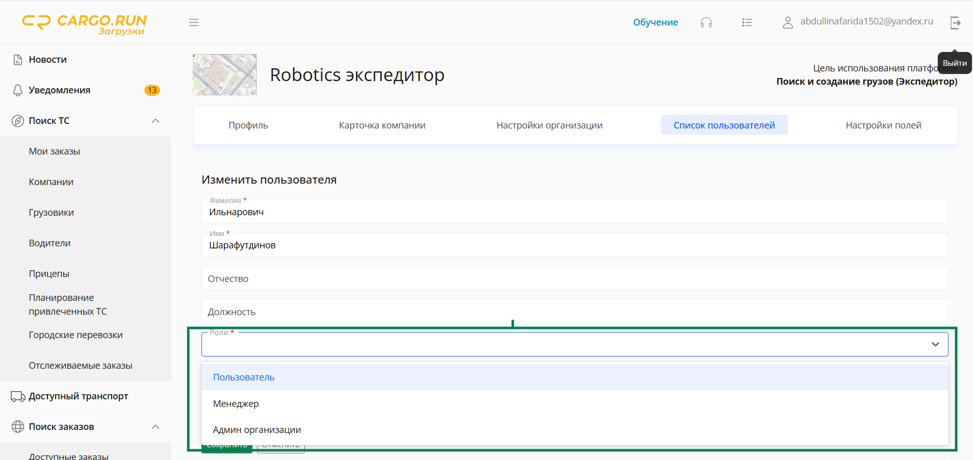This screenshot has height=460, width=973.
Task: Click the Available transport truck icon
Action: [18, 396]
